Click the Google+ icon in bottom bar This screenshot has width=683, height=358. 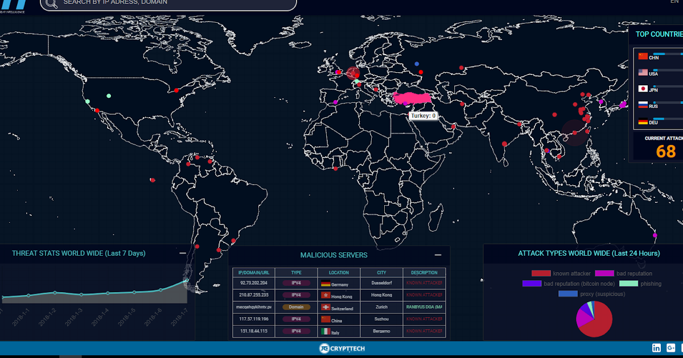coord(672,347)
